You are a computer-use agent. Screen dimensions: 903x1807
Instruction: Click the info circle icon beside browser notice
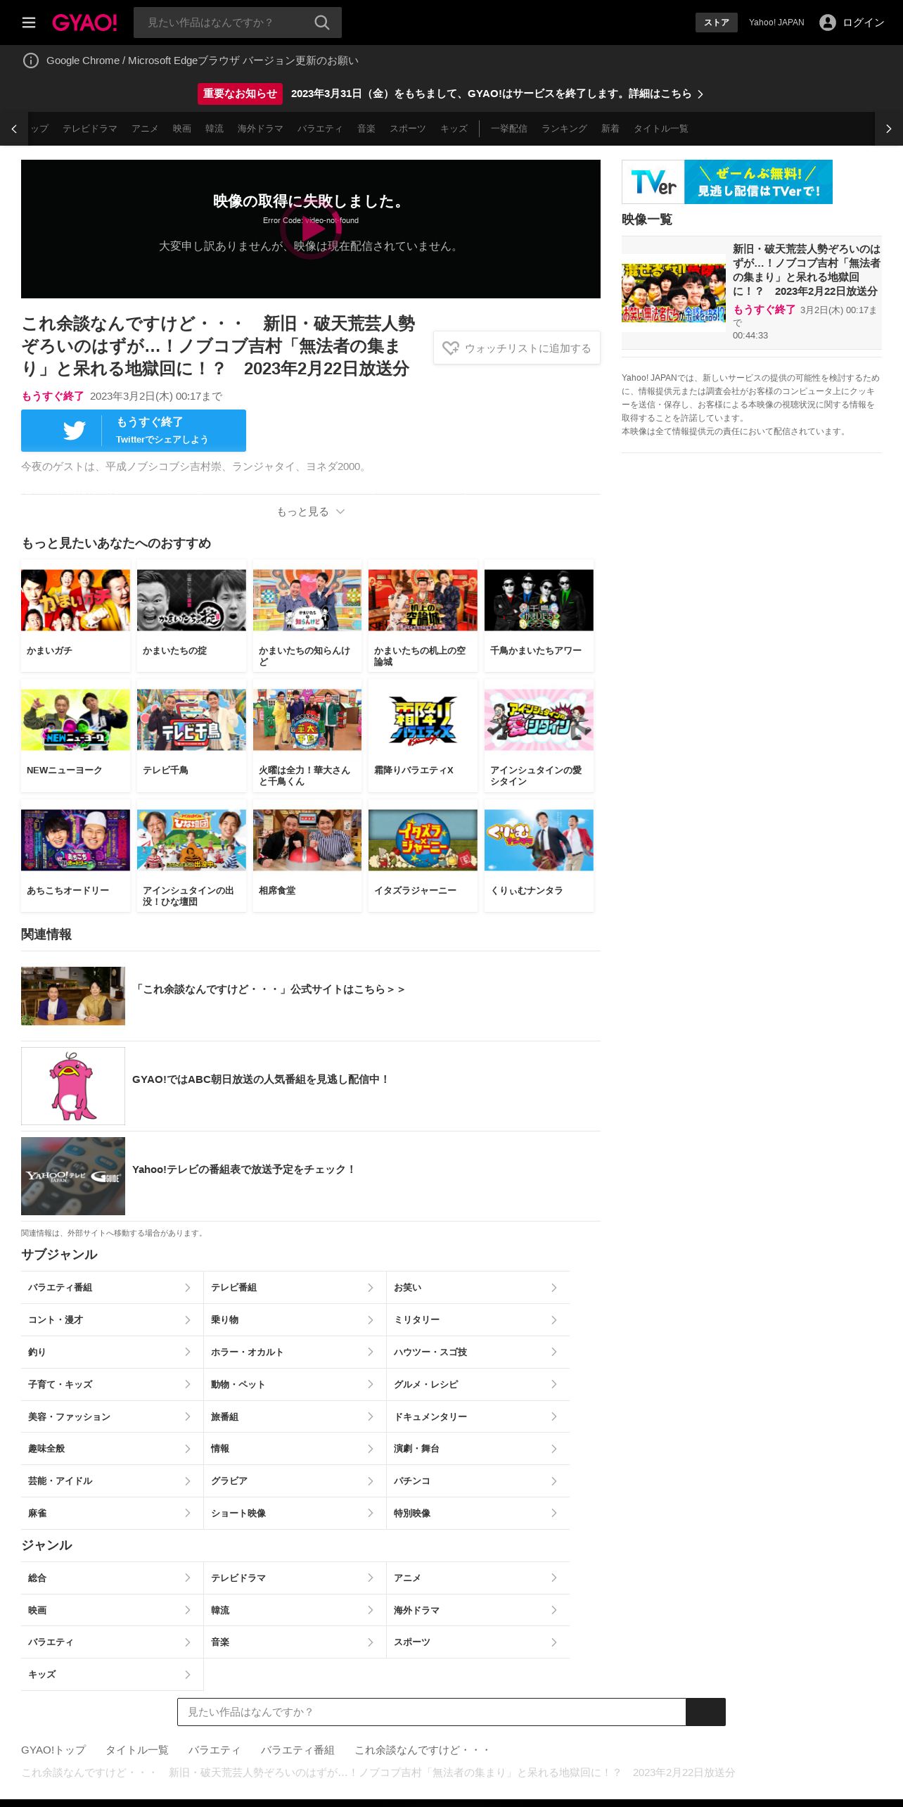click(31, 61)
